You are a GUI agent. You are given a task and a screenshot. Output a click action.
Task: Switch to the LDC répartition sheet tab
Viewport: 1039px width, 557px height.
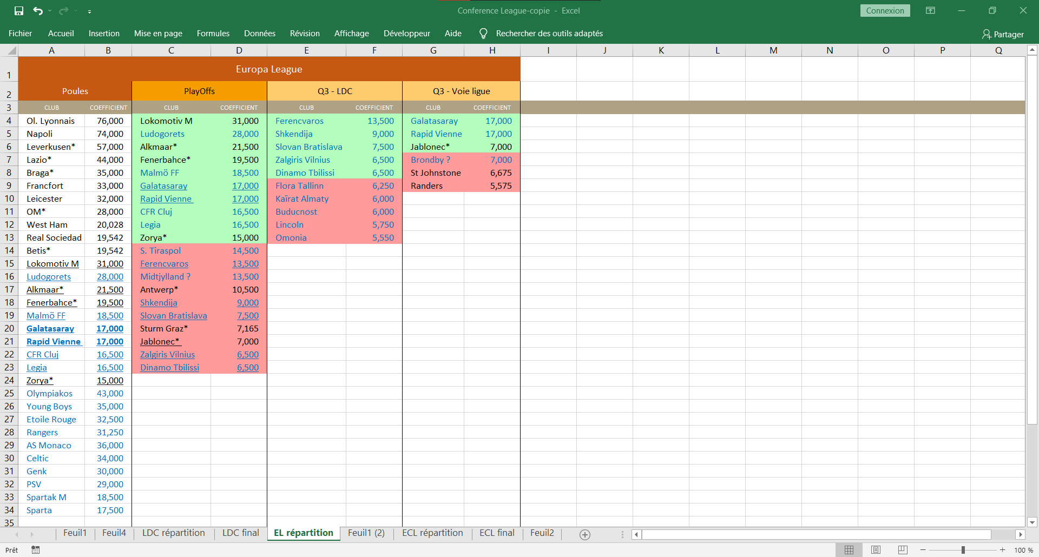pyautogui.click(x=174, y=533)
